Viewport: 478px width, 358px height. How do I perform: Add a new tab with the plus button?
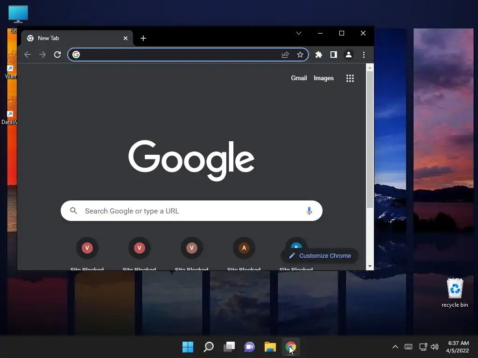[x=143, y=38]
